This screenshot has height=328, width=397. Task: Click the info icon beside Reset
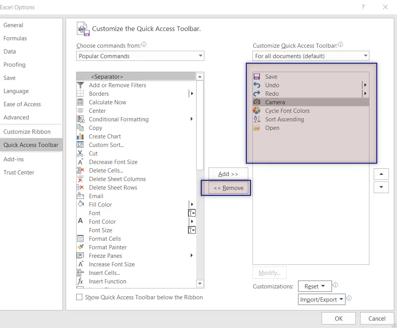[x=335, y=285]
